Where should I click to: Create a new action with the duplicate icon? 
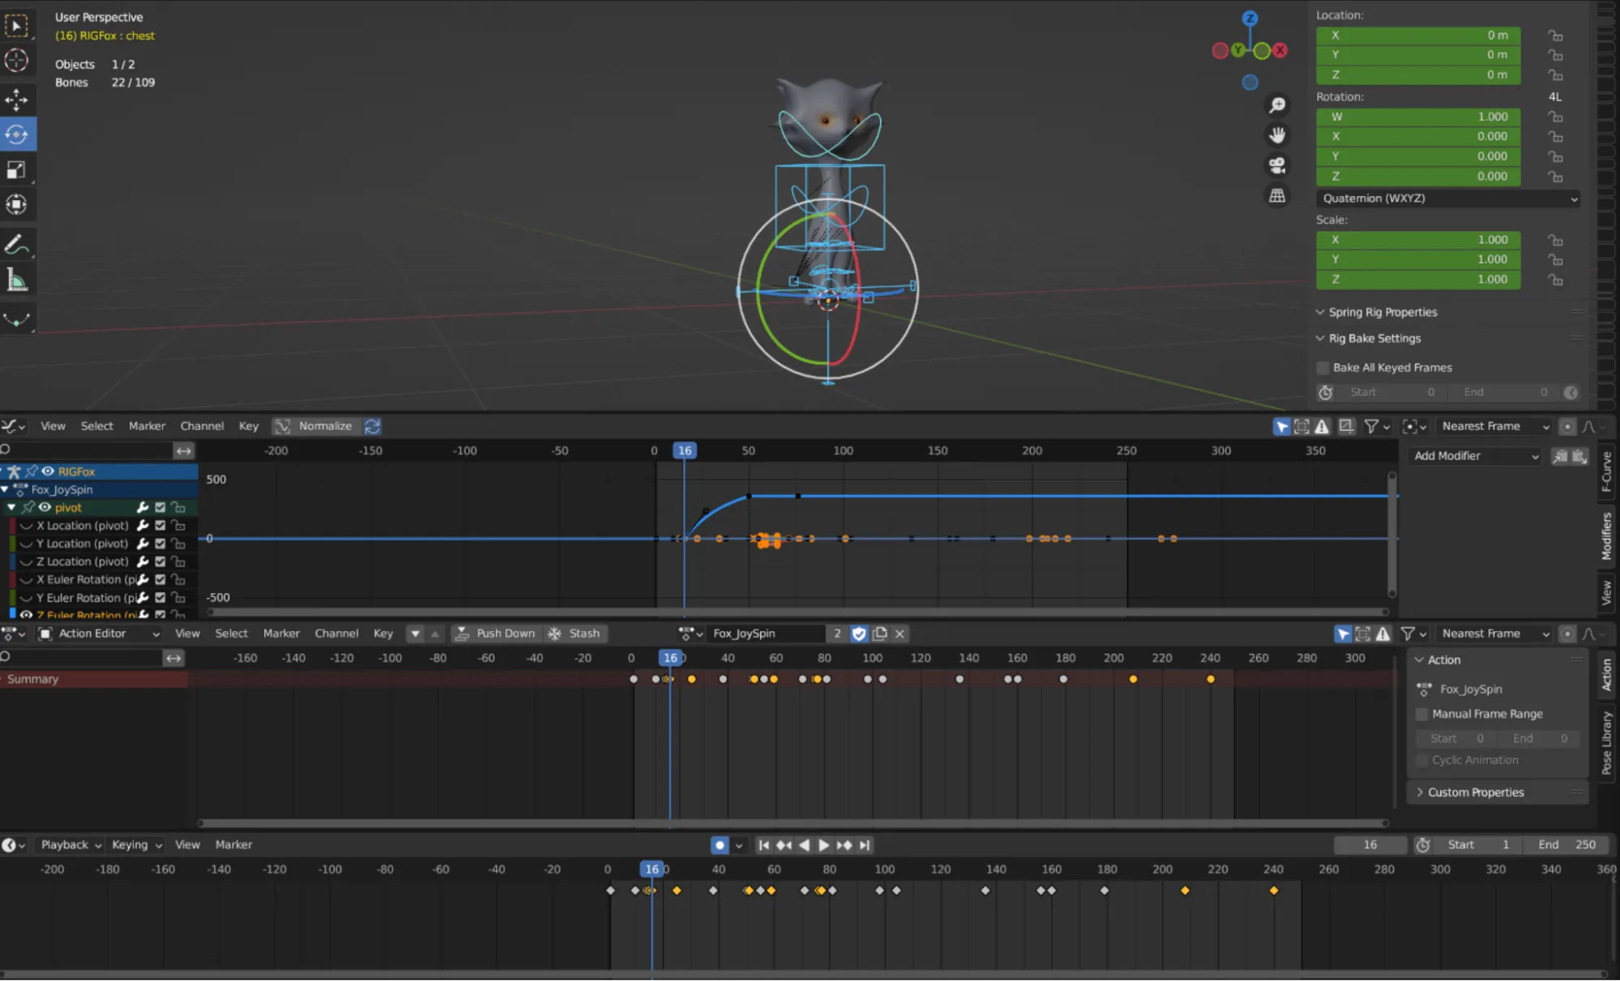[x=879, y=633]
